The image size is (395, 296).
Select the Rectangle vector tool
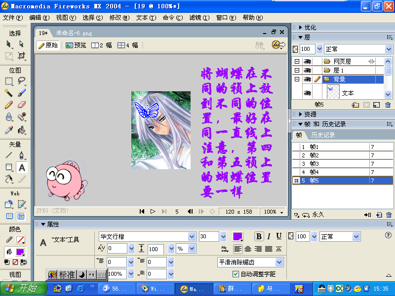click(9, 167)
